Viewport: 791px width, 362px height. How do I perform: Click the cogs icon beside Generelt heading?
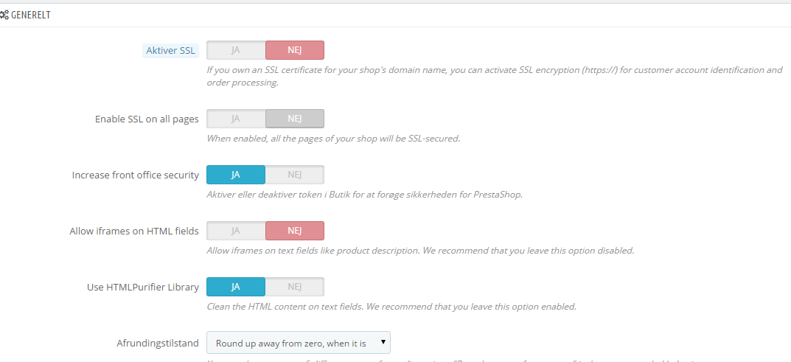tap(4, 15)
